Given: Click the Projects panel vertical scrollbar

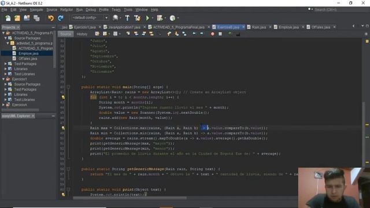Looking at the screenshot, I should (55, 50).
